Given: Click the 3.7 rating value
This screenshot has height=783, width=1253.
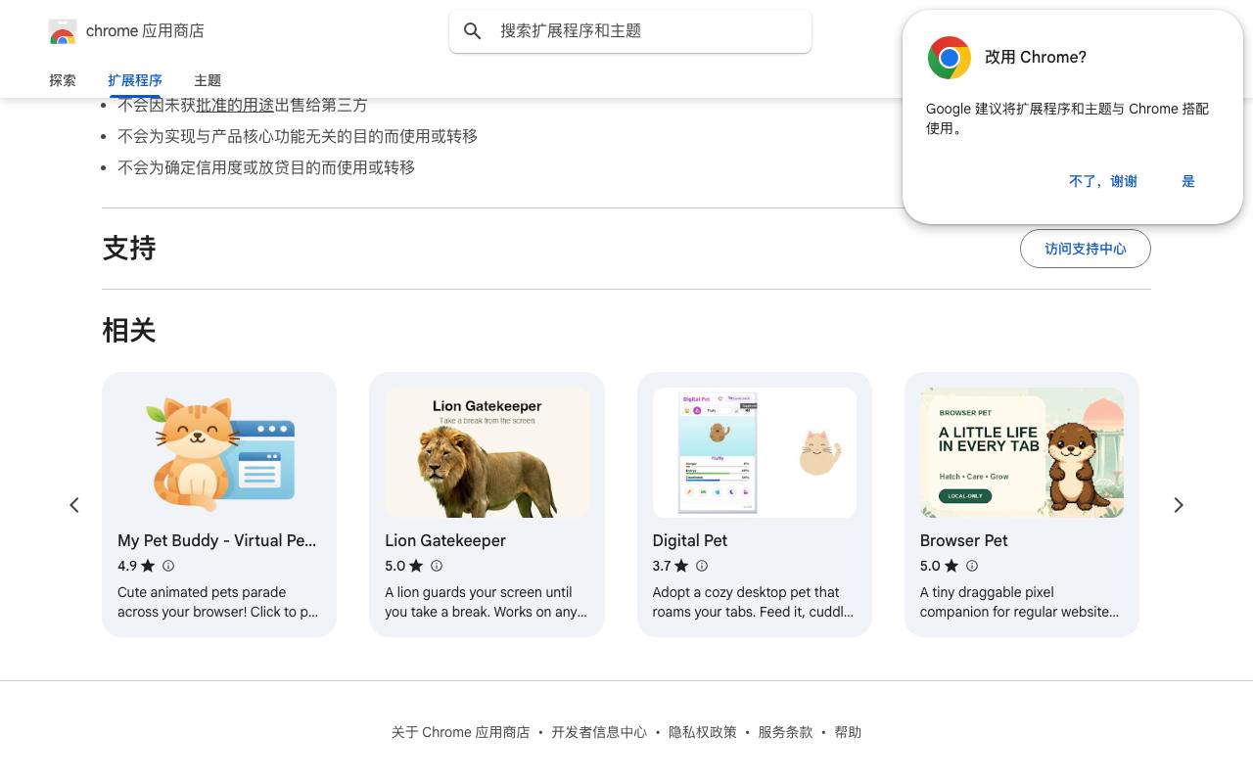Looking at the screenshot, I should click(662, 566).
